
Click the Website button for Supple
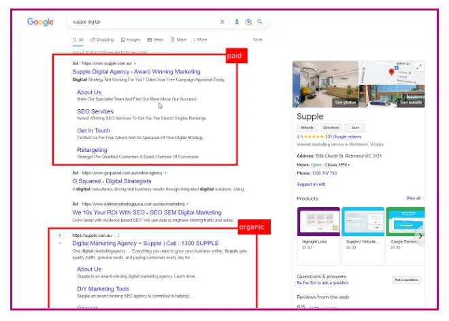(x=307, y=128)
